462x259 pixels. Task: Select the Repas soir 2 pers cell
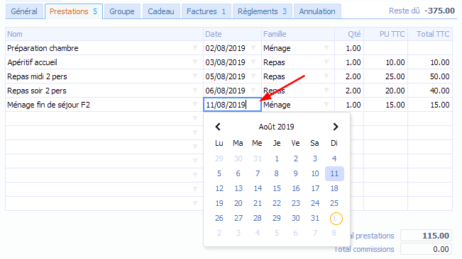[x=104, y=90]
